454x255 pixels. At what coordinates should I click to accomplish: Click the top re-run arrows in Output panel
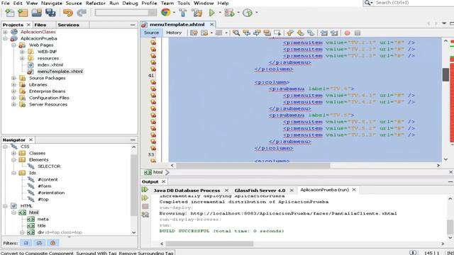pos(145,190)
